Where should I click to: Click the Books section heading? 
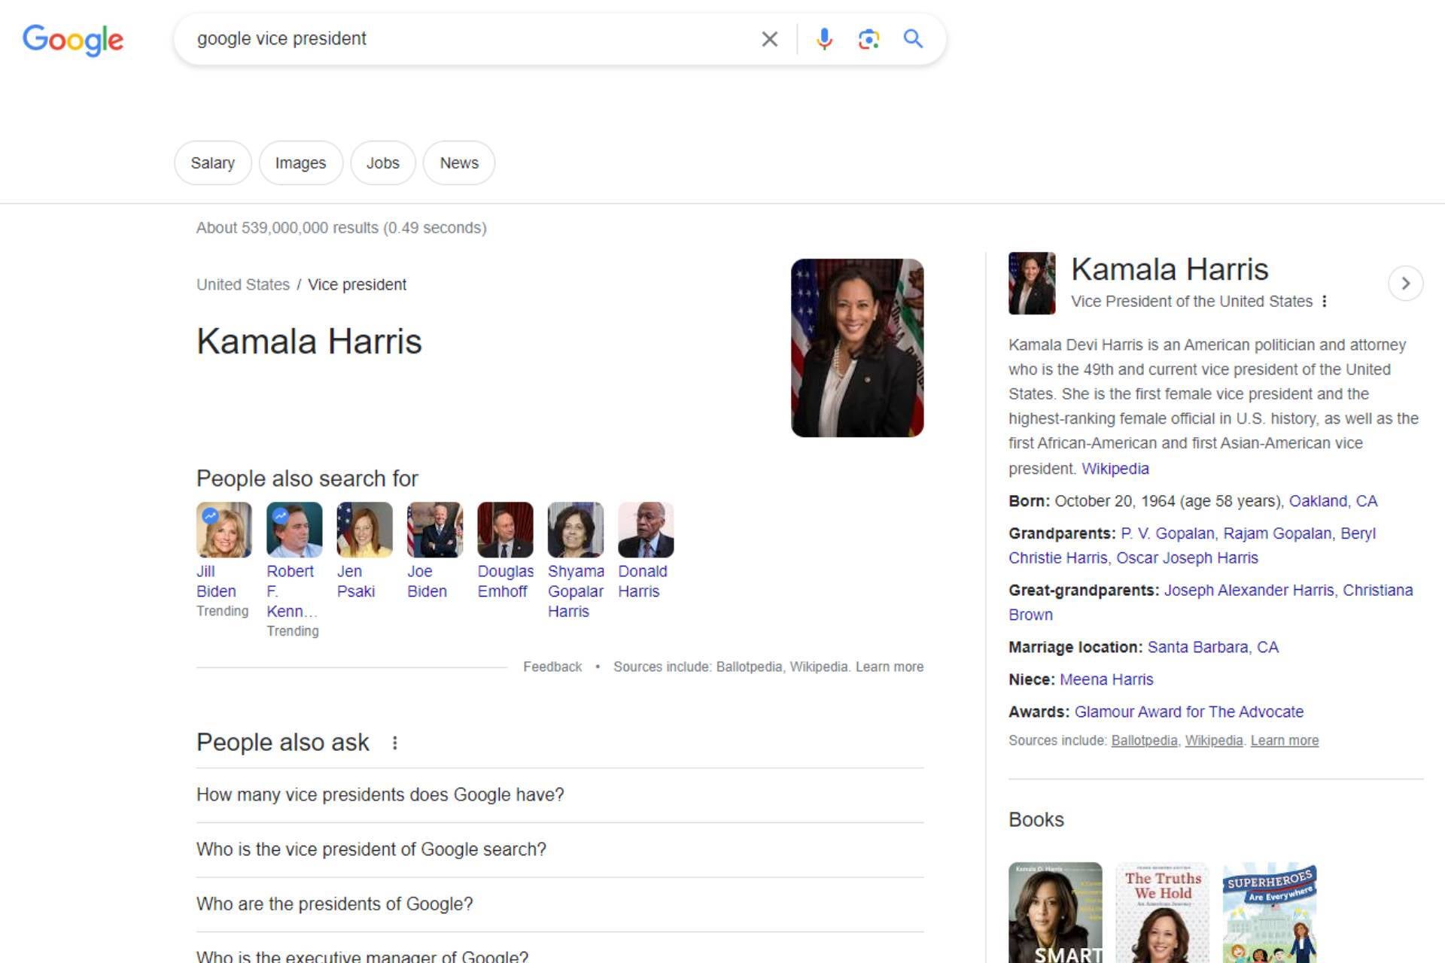[x=1036, y=819]
